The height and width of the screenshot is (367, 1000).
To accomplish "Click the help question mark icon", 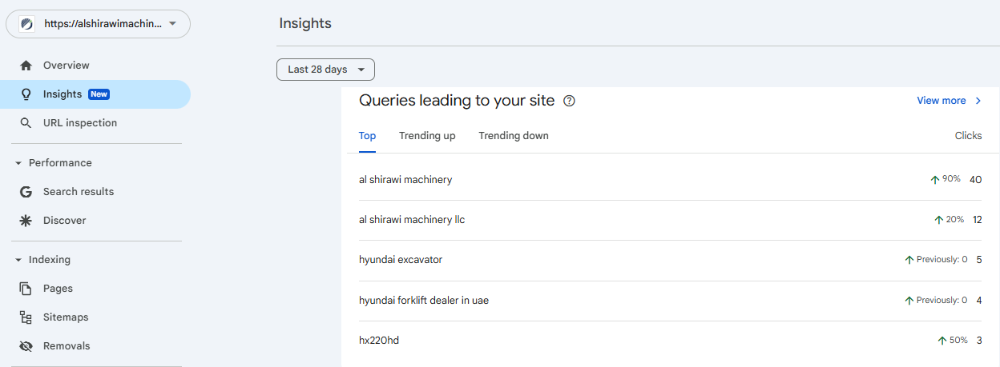I will pyautogui.click(x=569, y=101).
